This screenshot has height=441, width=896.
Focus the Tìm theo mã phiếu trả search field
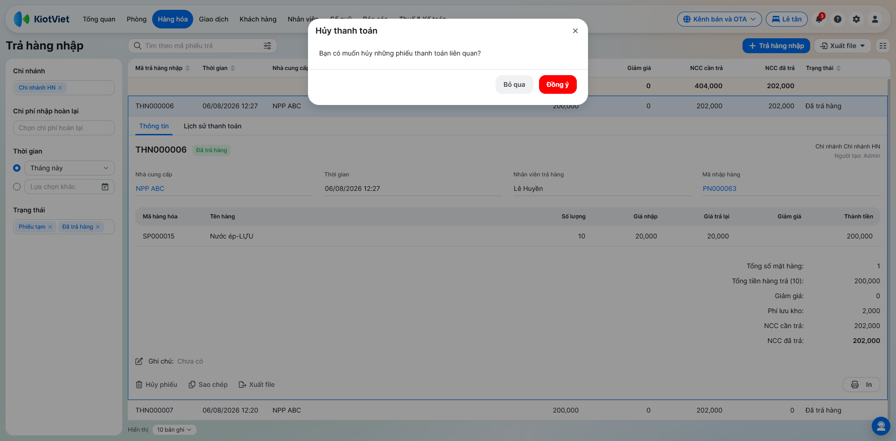[202, 46]
